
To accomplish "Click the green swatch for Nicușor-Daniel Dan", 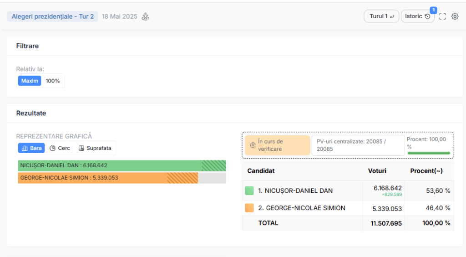I will point(249,191).
